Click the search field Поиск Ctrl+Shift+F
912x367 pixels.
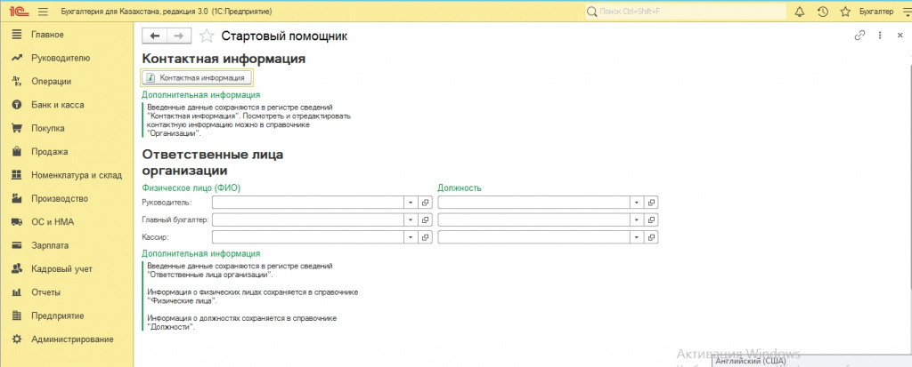[x=685, y=12]
